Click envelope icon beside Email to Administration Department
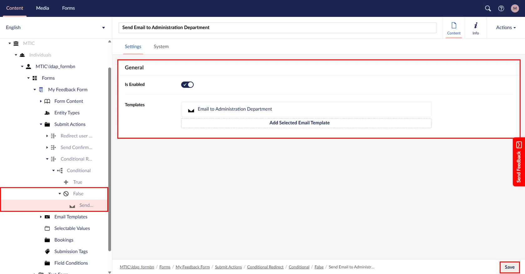Screen dimensions: 525x274 (191, 110)
